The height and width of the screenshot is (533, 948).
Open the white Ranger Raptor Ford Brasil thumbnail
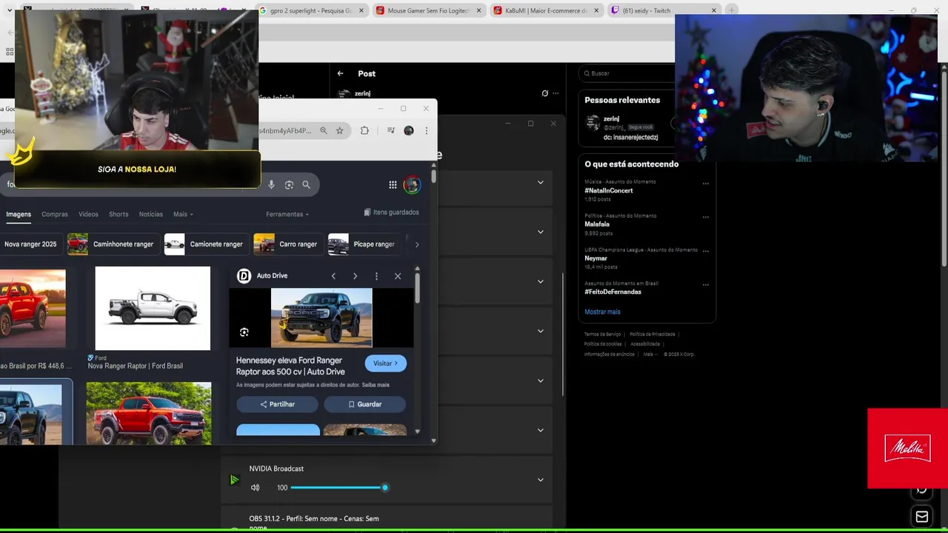(x=153, y=308)
